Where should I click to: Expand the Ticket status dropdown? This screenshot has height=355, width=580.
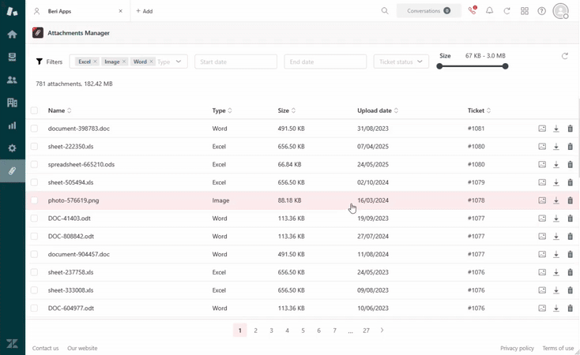tap(401, 62)
